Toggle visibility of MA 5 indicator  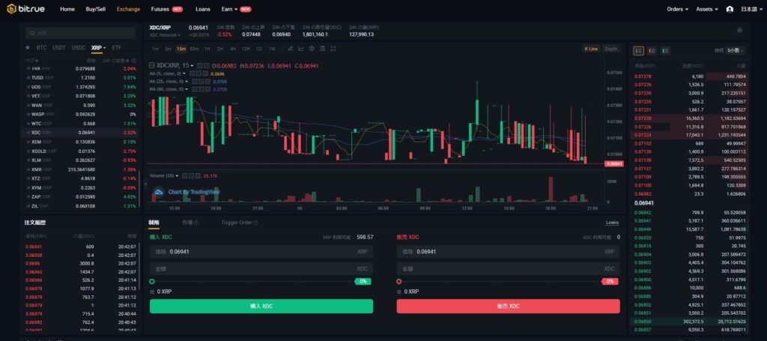[192, 73]
